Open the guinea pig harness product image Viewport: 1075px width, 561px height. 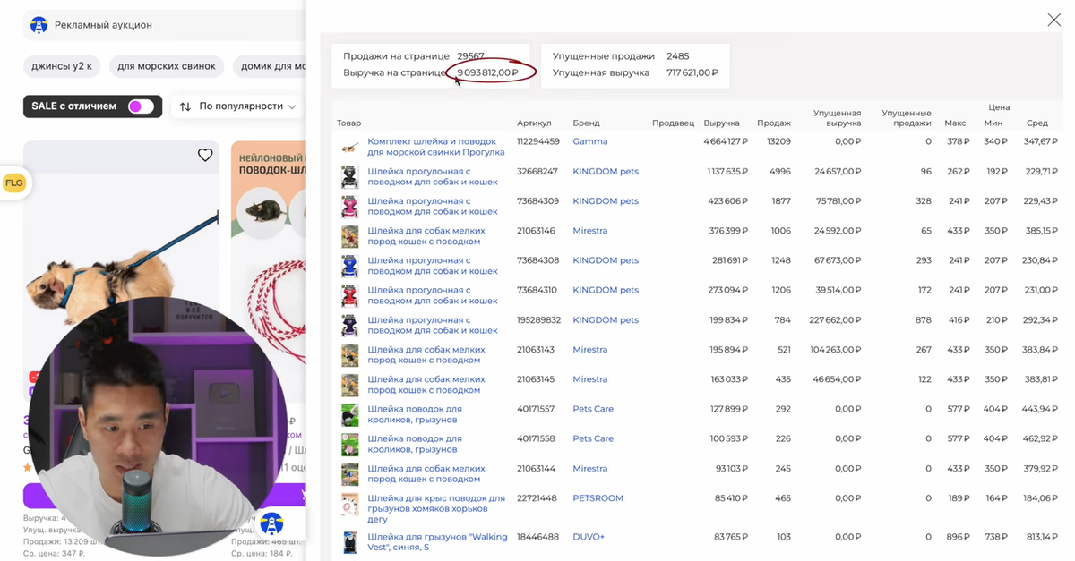[121, 233]
